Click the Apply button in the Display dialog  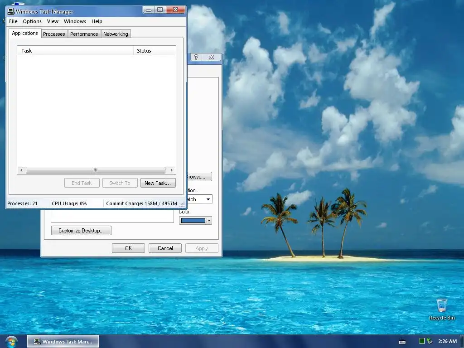[x=202, y=248]
